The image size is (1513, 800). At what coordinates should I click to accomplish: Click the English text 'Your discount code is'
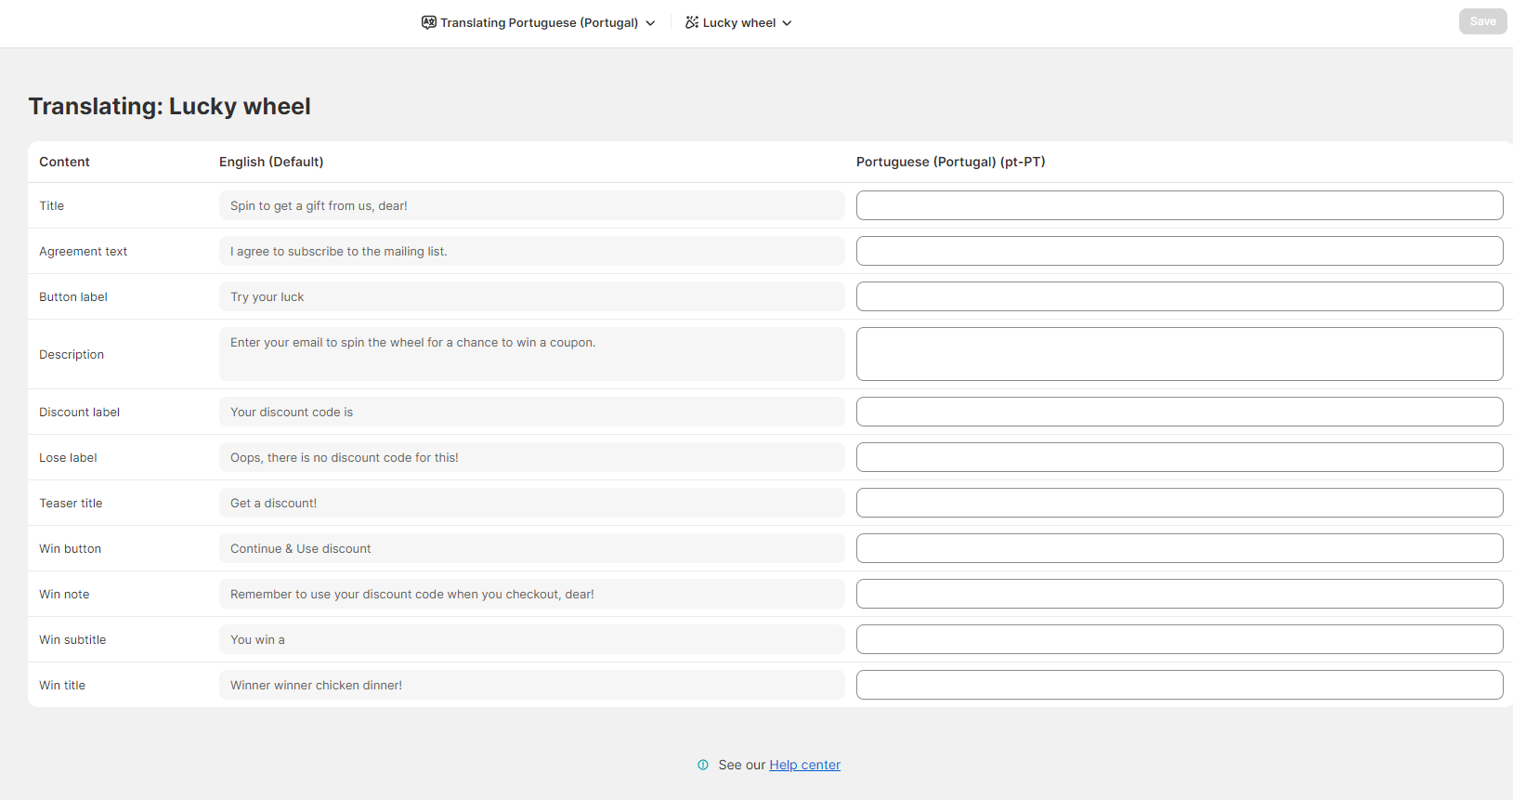click(x=292, y=413)
